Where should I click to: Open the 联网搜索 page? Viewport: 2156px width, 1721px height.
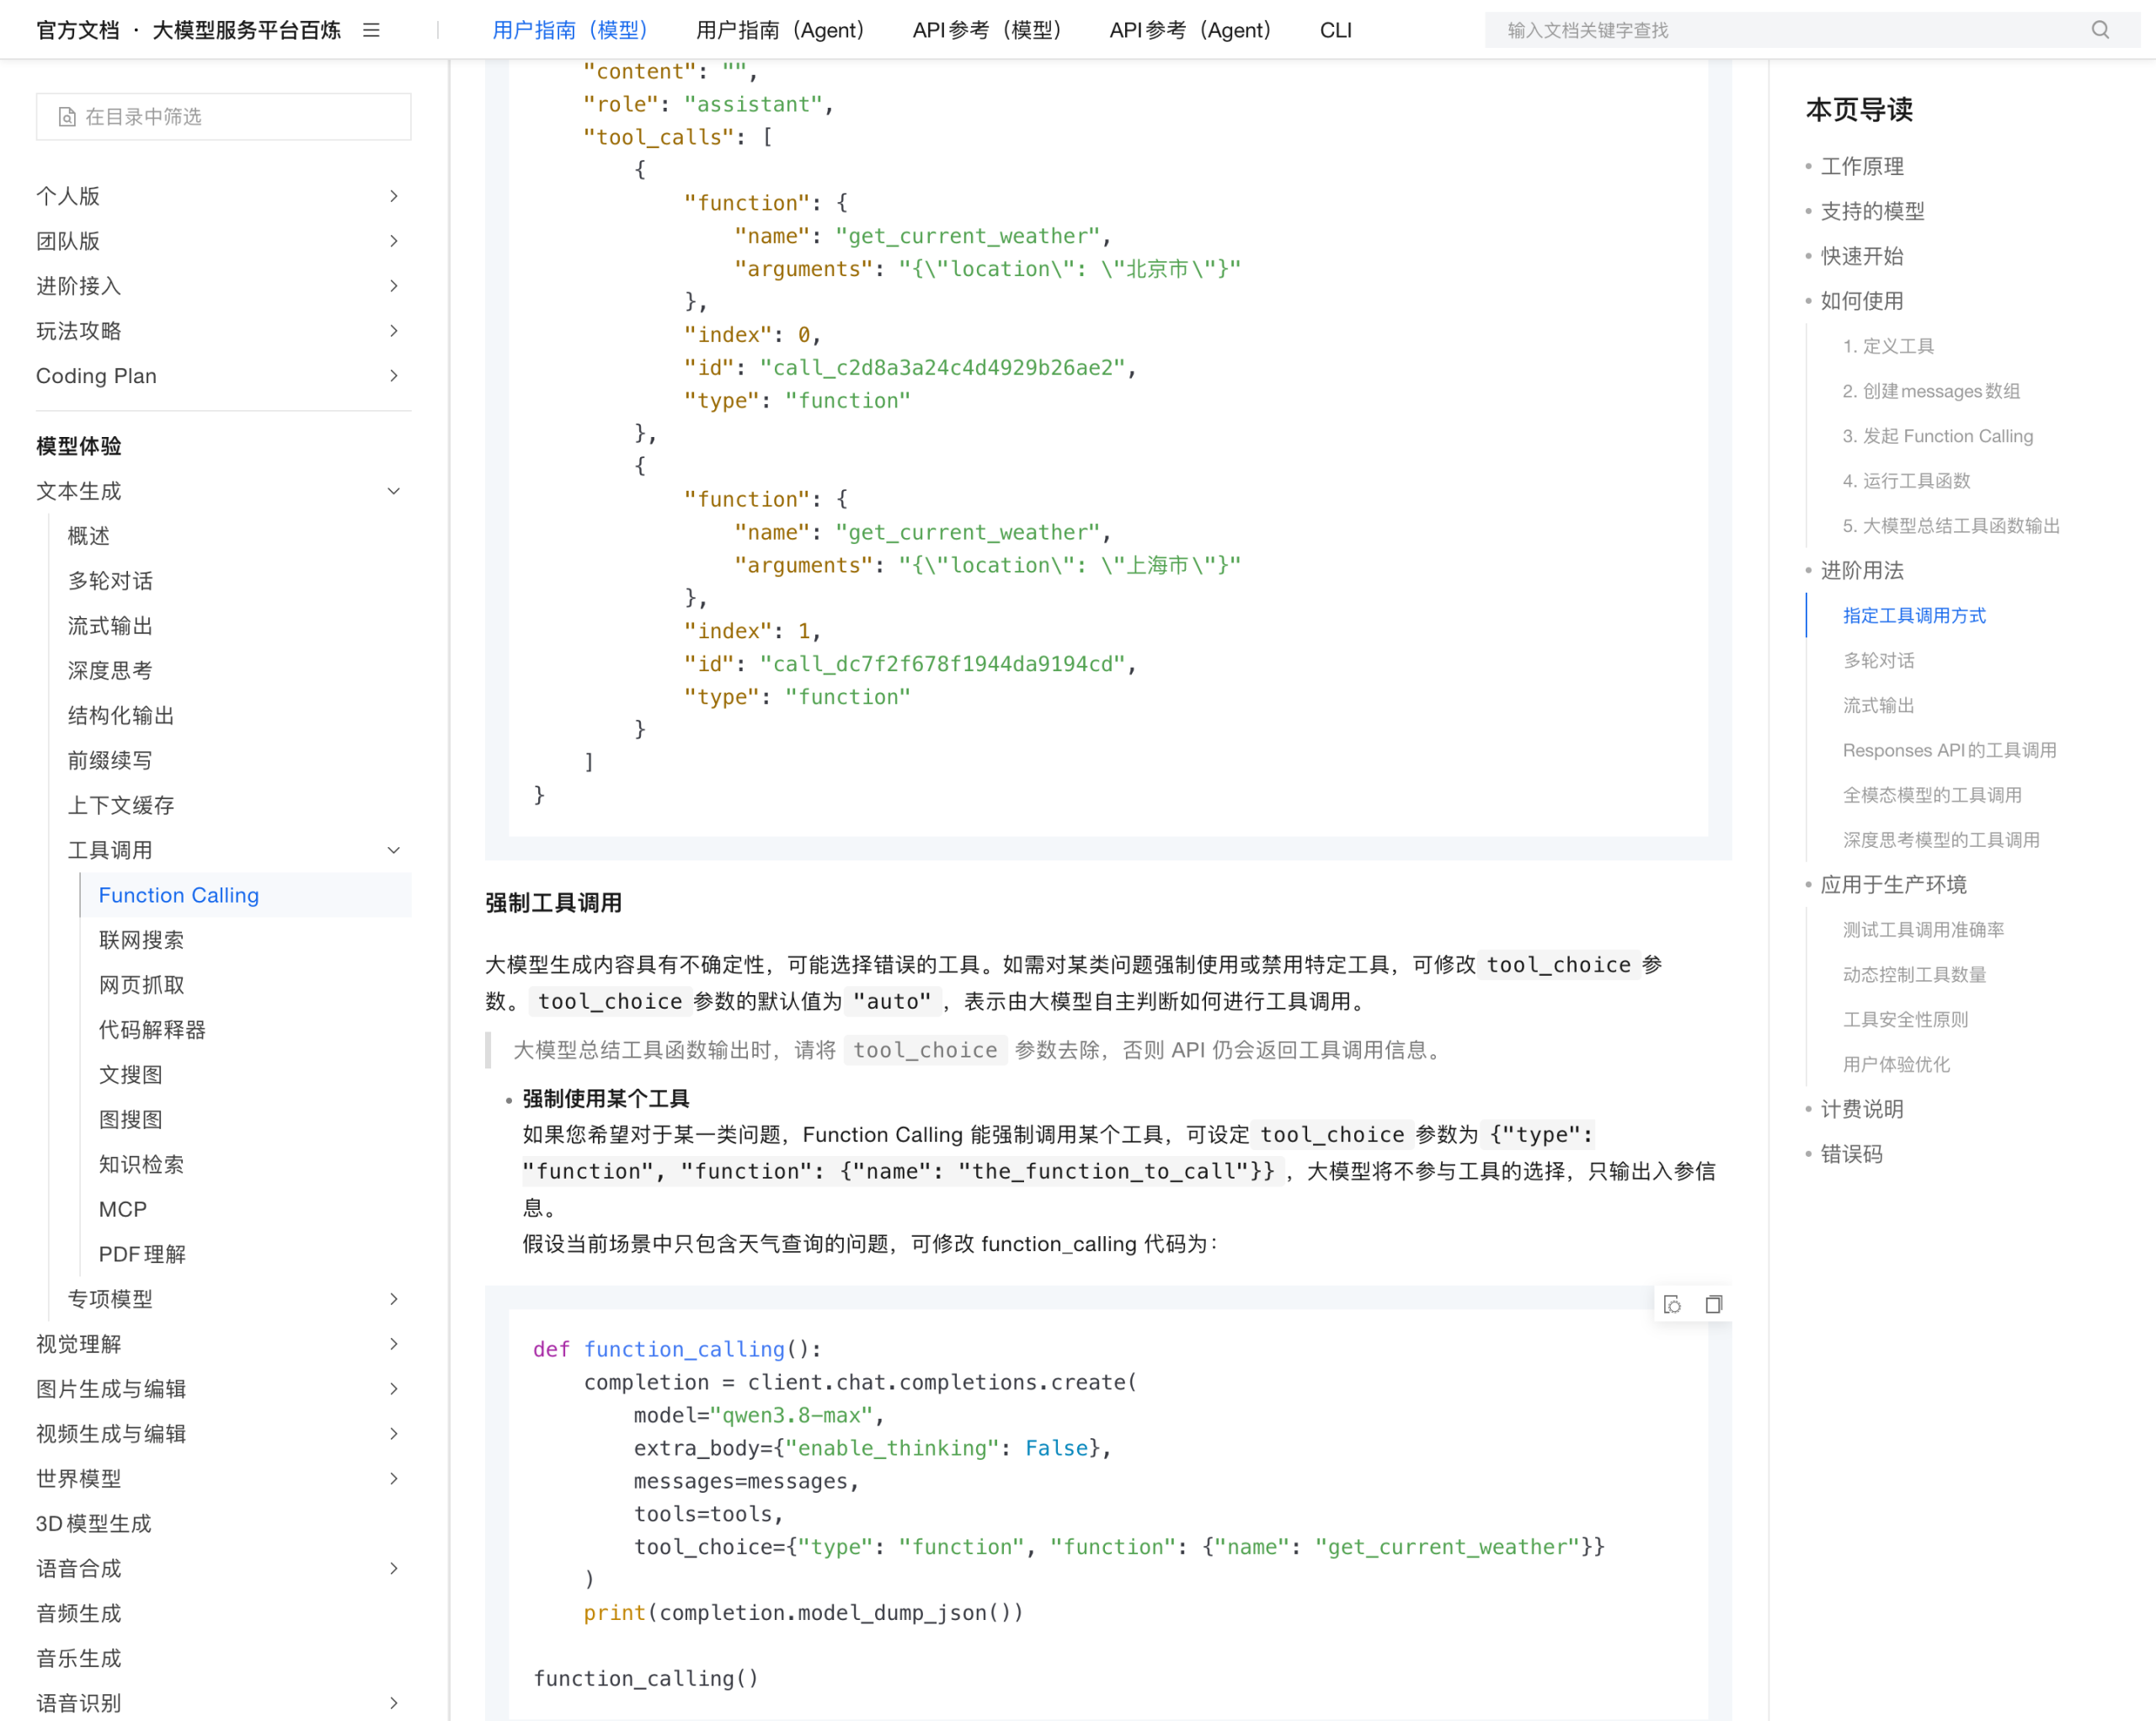(x=141, y=940)
